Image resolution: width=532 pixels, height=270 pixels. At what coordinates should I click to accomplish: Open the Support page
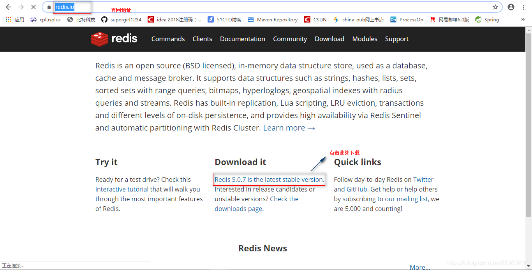coord(396,39)
